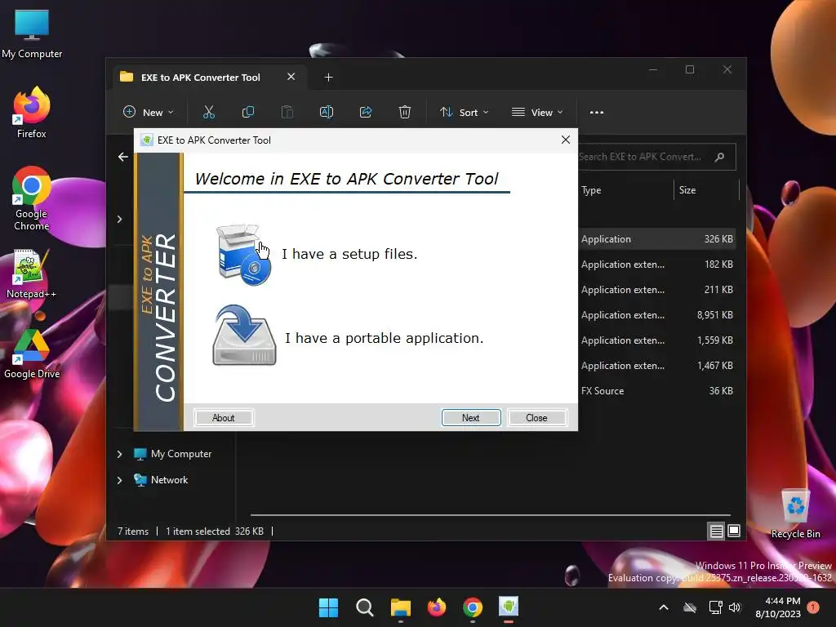Viewport: 836px width, 627px height.
Task: Click File Explorer in the taskbar
Action: (x=400, y=607)
